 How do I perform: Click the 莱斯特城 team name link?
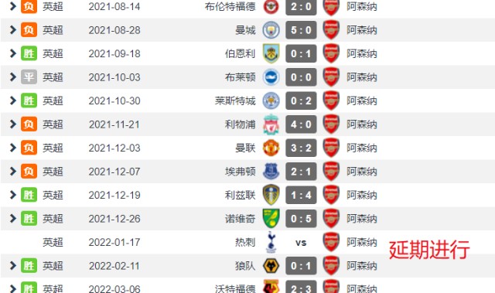[235, 101]
